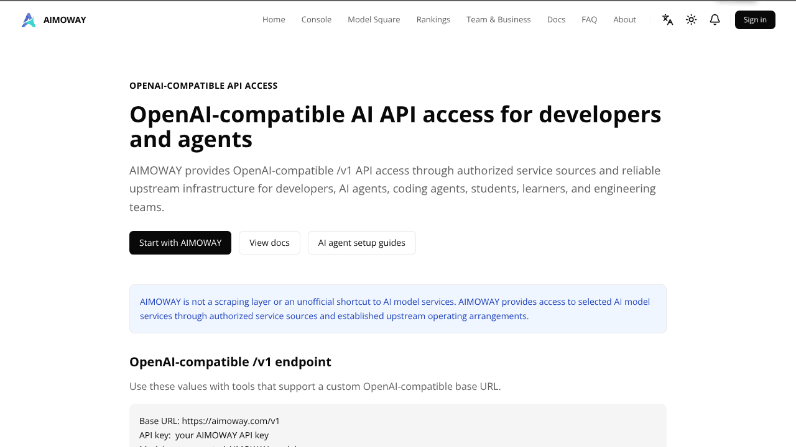Click the 'OpenAI-compatible /v1 endpoint' heading
Viewport: 796px width, 447px height.
[x=230, y=362]
